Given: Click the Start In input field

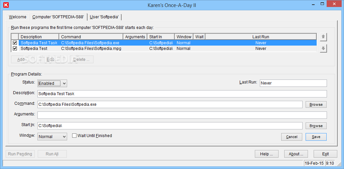Looking at the screenshot, I should point(170,126).
